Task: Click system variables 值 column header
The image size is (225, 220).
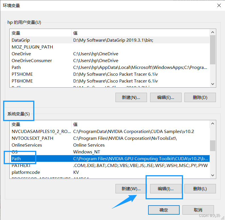Action: [x=140, y=124]
